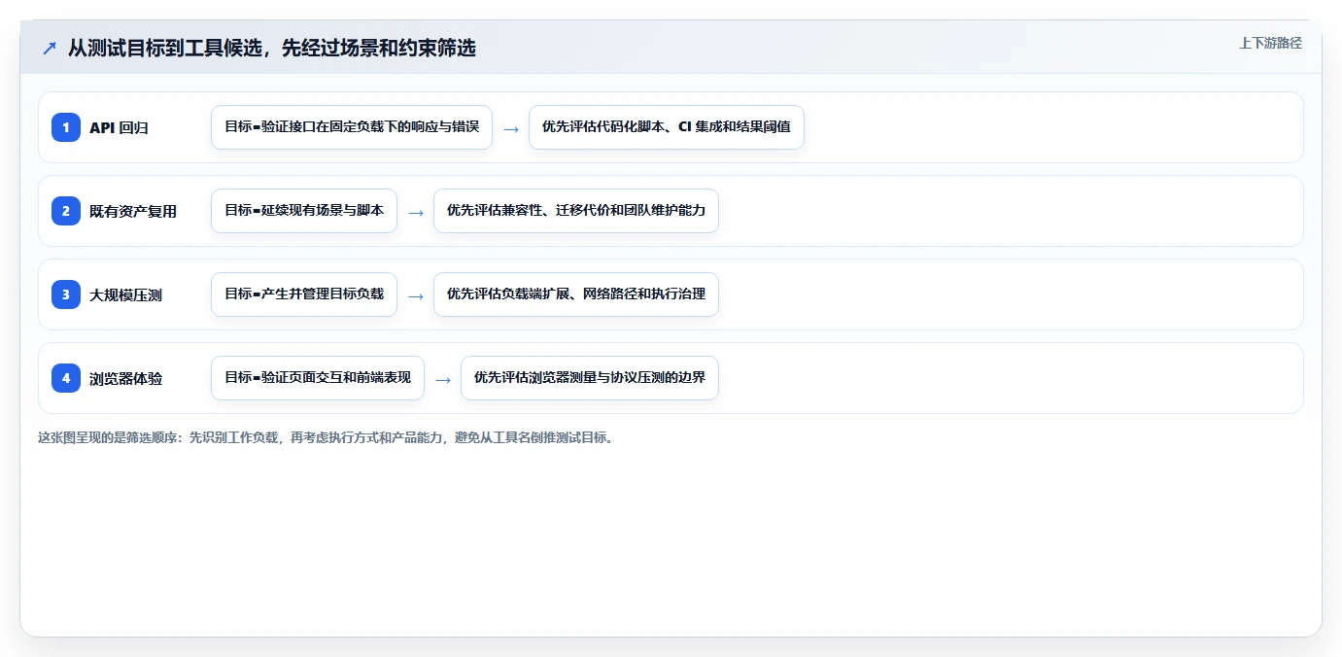Click the box 优先评估代码化脚本、CI 集成和结果阈值

point(667,127)
